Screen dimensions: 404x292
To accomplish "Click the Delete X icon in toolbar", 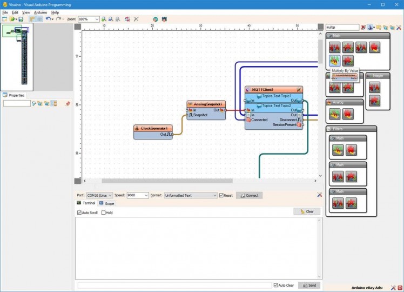I will (x=136, y=19).
